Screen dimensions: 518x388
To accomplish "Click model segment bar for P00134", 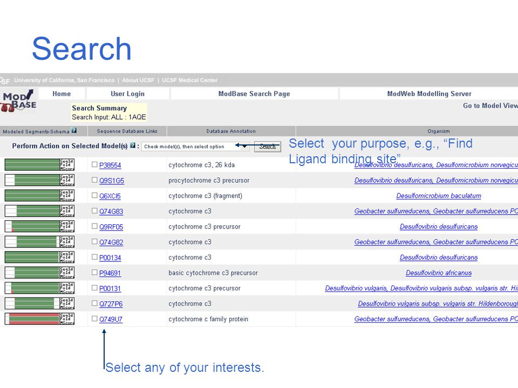I will (39, 257).
